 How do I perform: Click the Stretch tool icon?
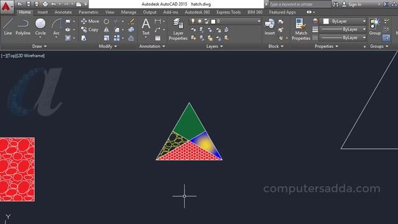point(84,38)
